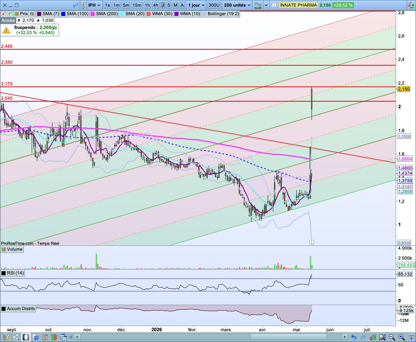Select the A yearly timeframe

click(x=182, y=5)
